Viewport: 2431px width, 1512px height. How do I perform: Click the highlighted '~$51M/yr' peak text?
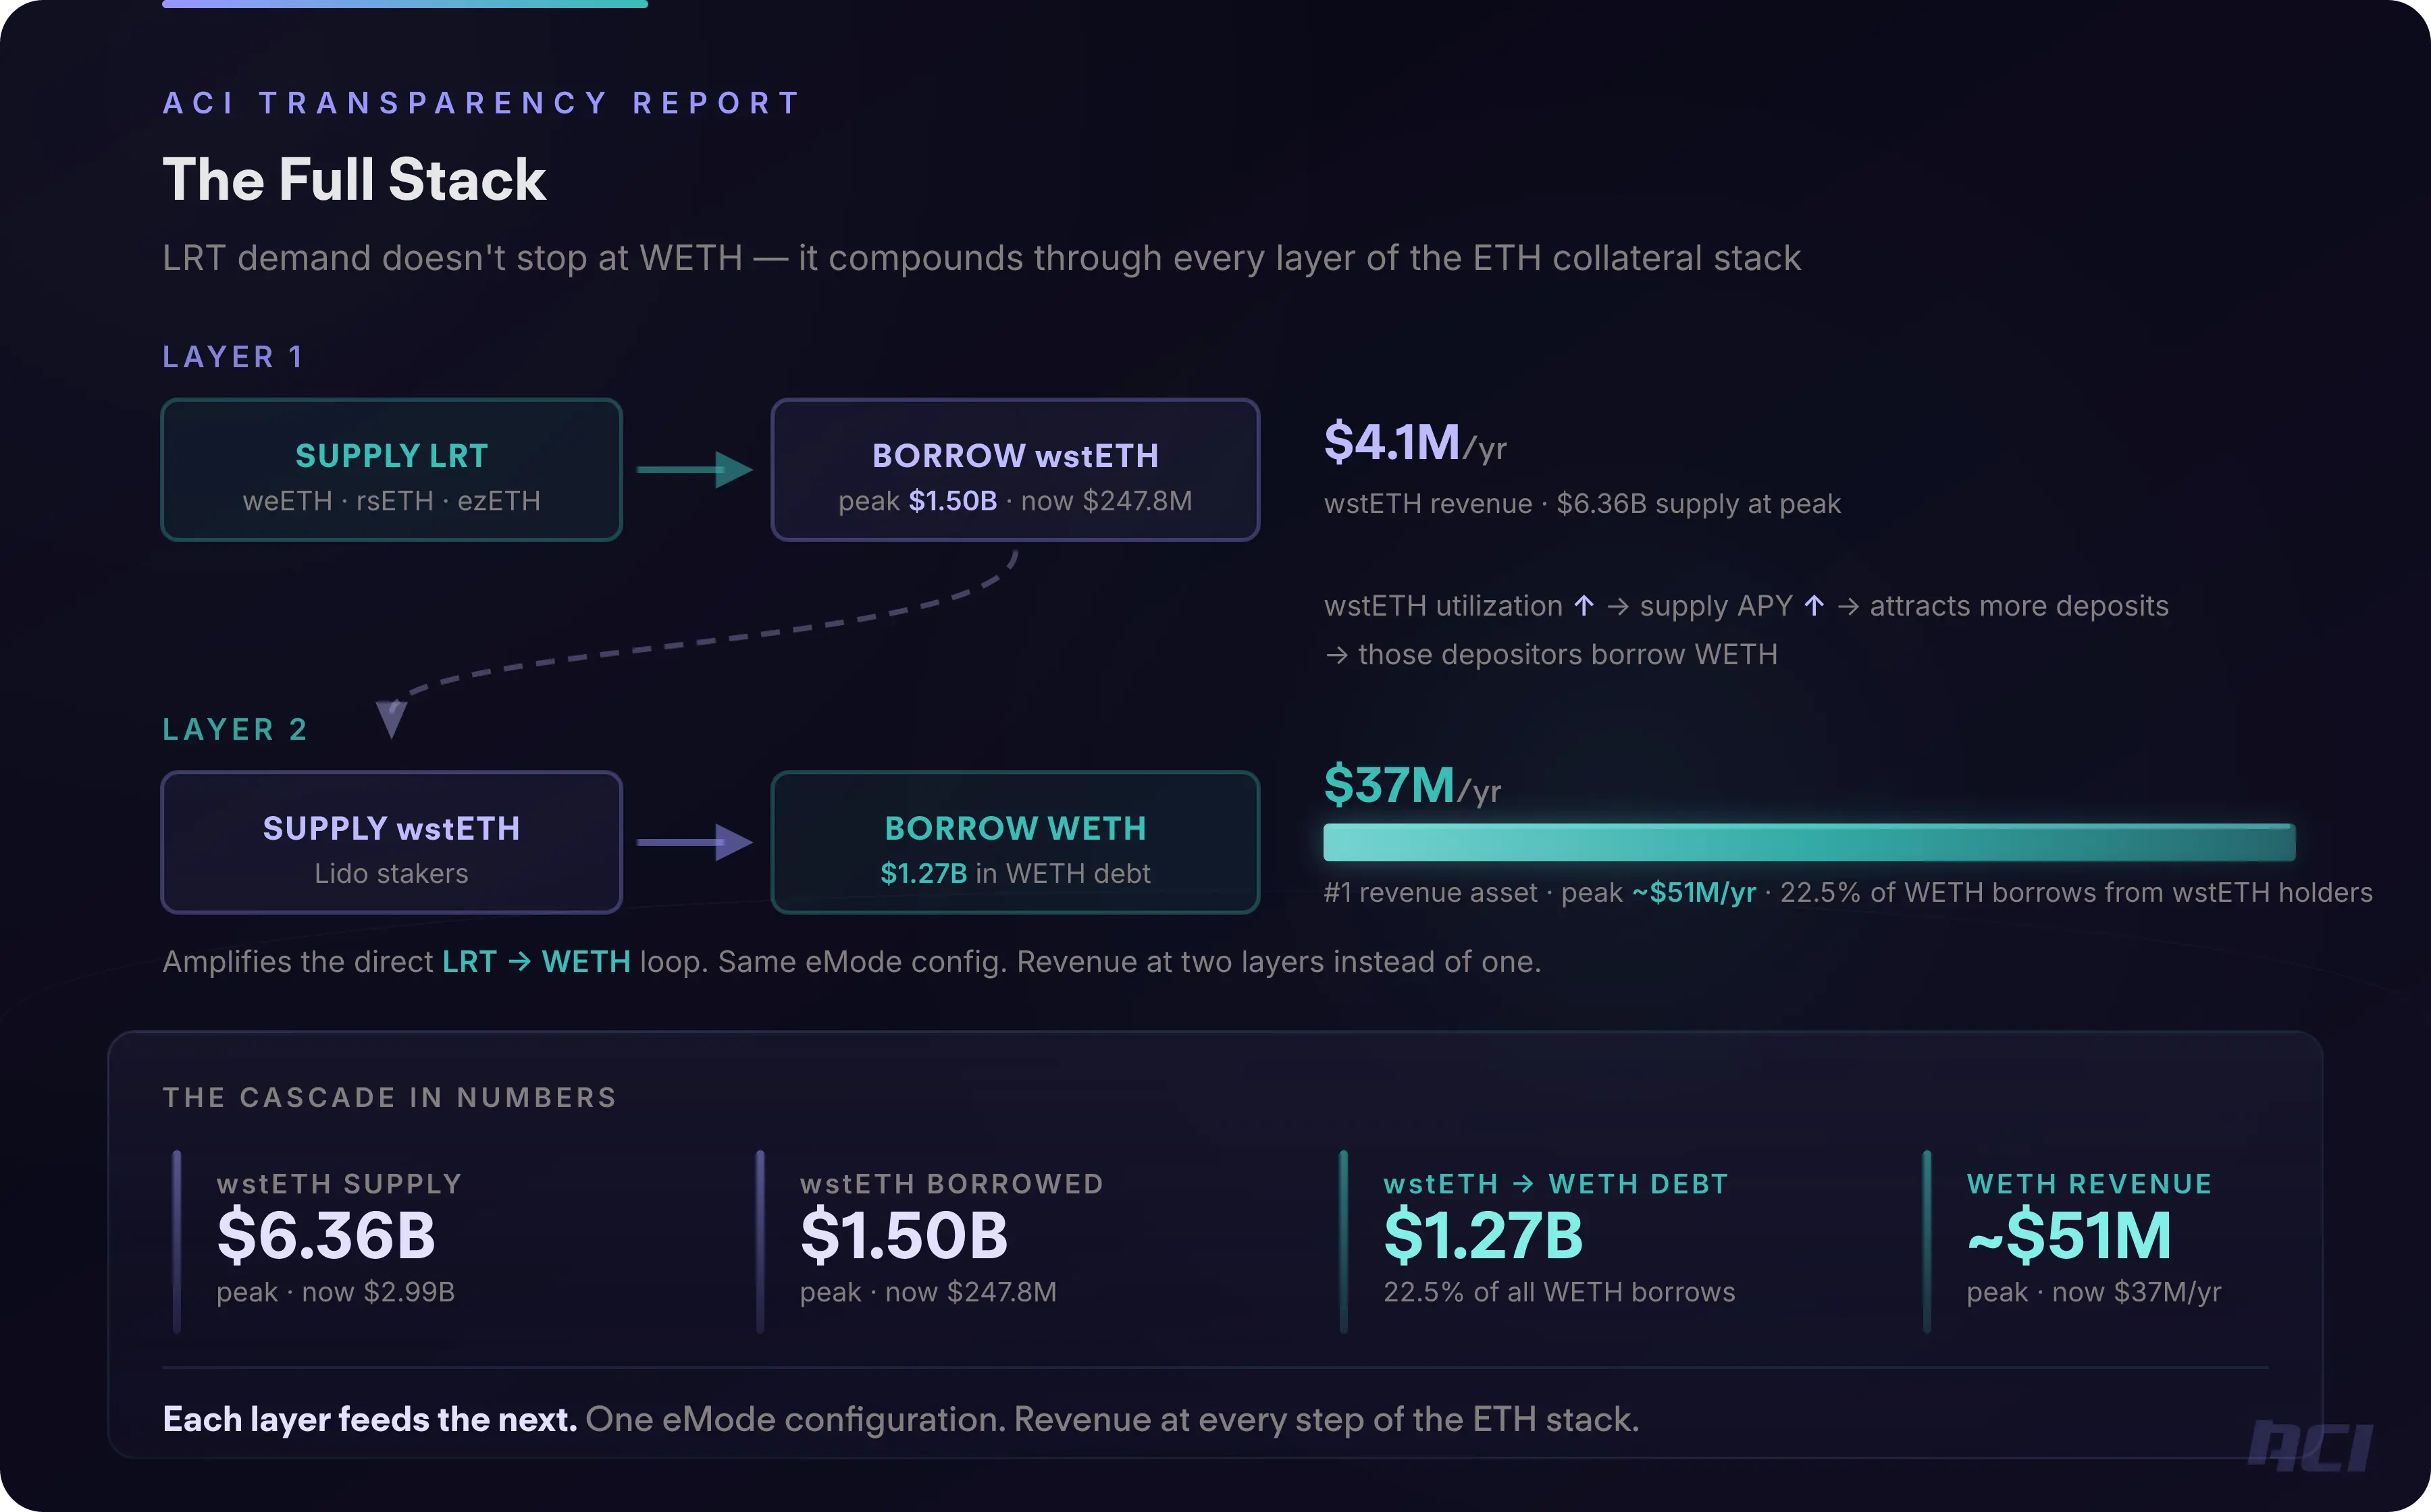tap(1694, 892)
